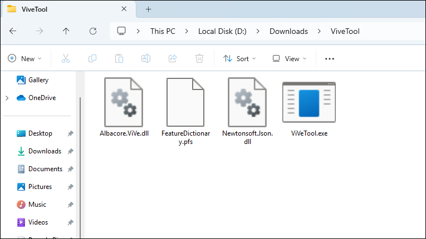Click the pin icon beside Music

(70, 205)
